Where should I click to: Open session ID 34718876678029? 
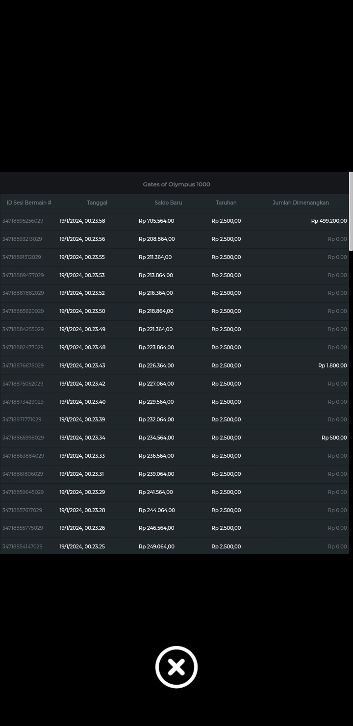23,365
